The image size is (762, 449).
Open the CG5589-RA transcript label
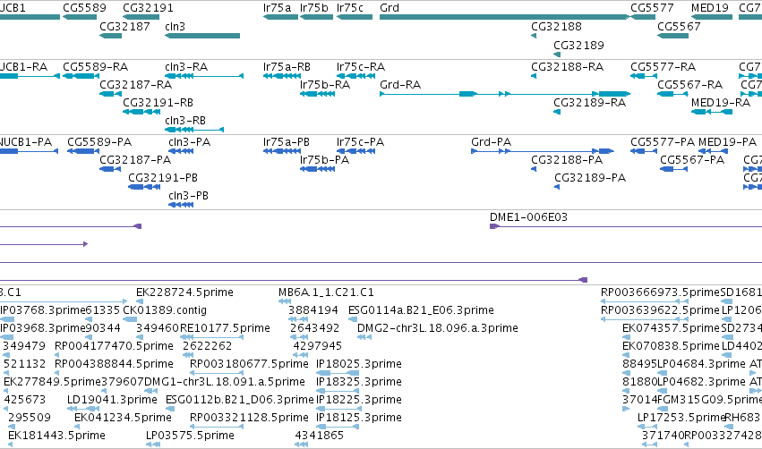pos(95,66)
